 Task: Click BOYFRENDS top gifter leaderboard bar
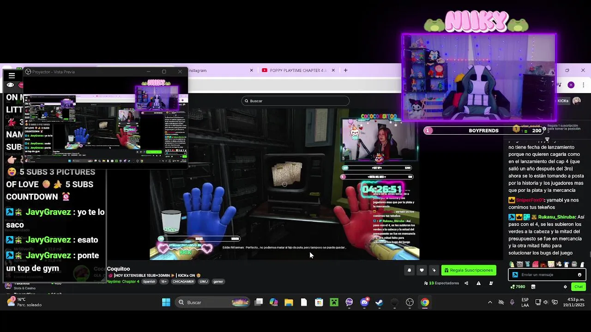(483, 130)
